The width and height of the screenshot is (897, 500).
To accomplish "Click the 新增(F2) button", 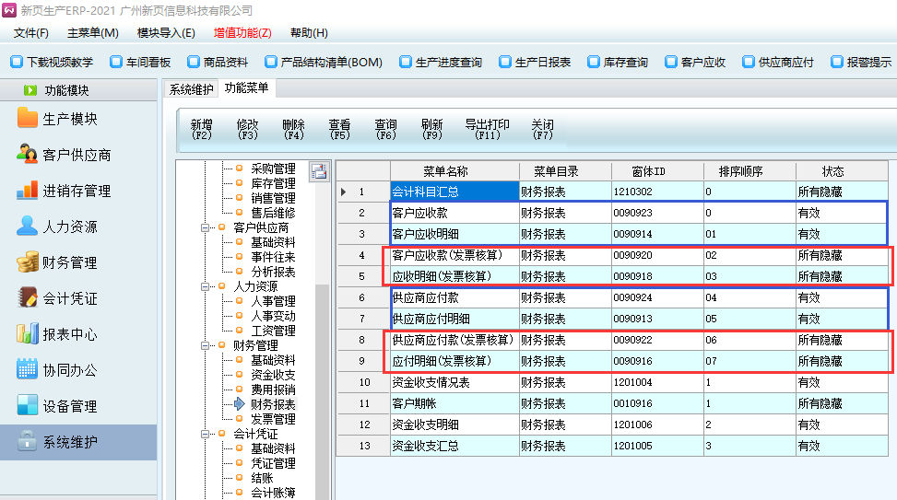I will (201, 129).
